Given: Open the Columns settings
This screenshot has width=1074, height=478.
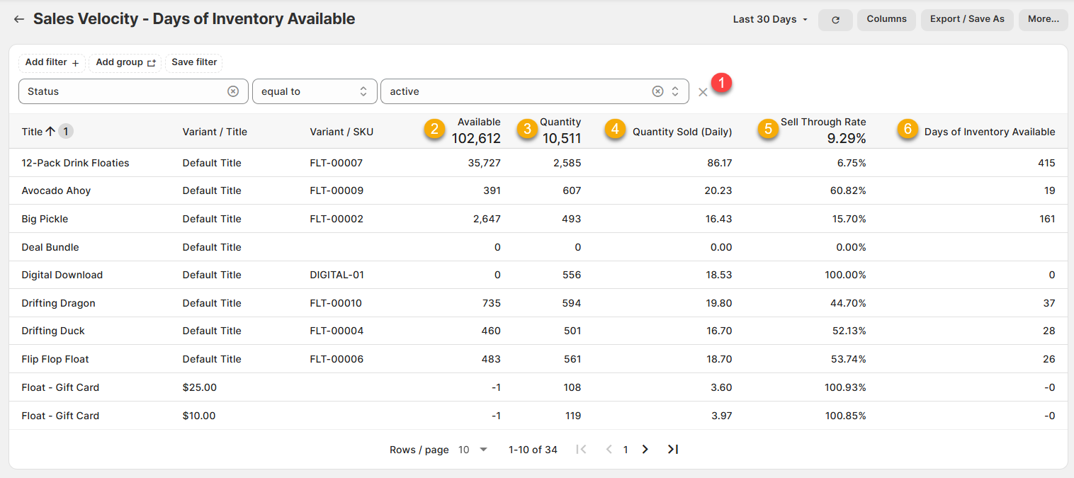Looking at the screenshot, I should tap(886, 19).
